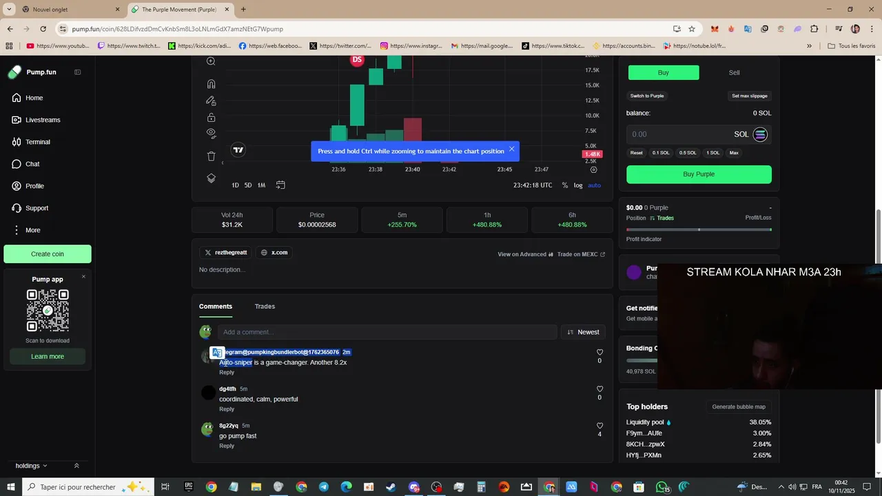Open the holdings dropdown at bottom left

click(x=32, y=466)
